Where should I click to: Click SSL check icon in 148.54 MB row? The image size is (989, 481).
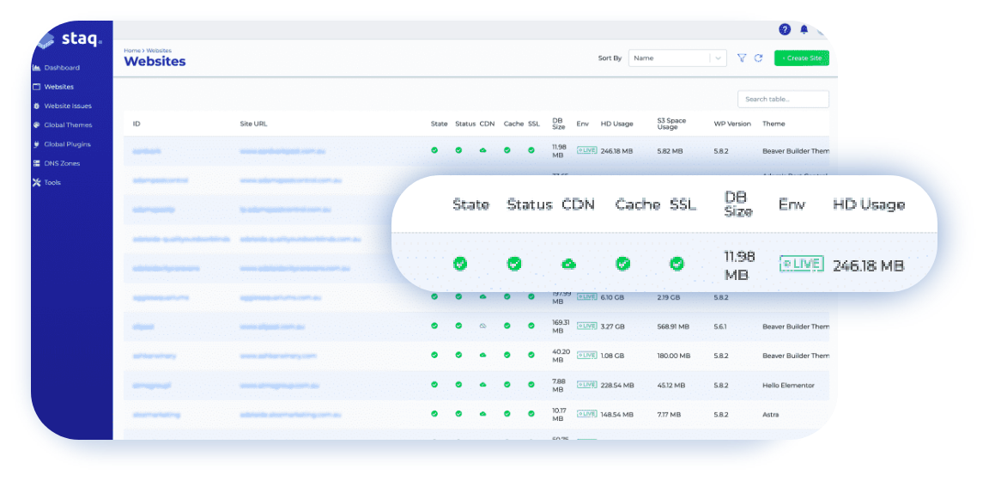coord(531,414)
